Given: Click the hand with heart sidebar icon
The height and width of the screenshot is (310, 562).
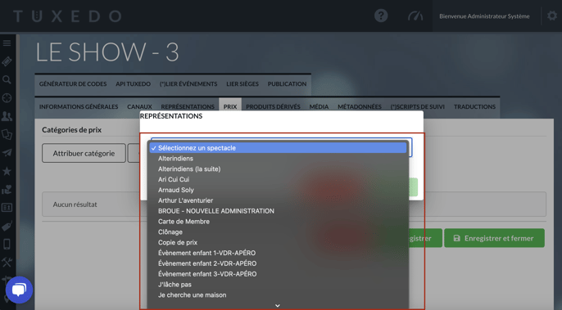Looking at the screenshot, I should (7, 190).
